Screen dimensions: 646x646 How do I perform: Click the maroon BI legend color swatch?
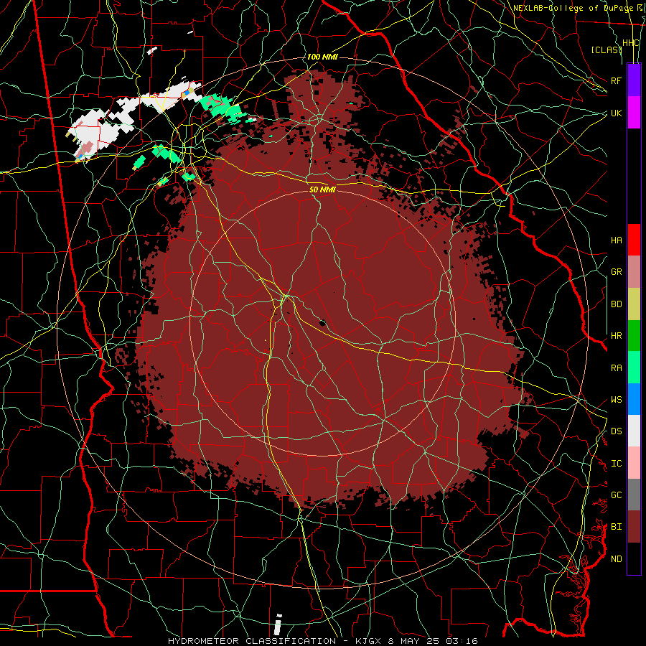(634, 527)
